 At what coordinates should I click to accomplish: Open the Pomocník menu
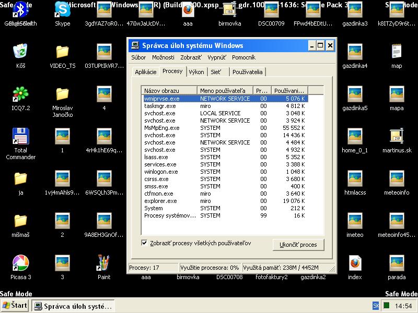coord(243,57)
